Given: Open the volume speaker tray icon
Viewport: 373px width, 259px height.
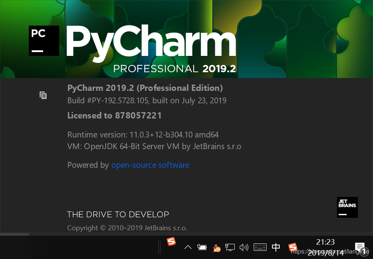Looking at the screenshot, I should coord(244,247).
